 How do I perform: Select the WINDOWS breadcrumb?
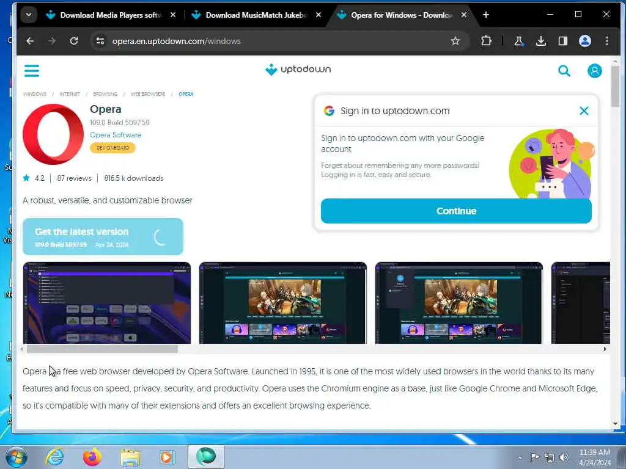35,94
